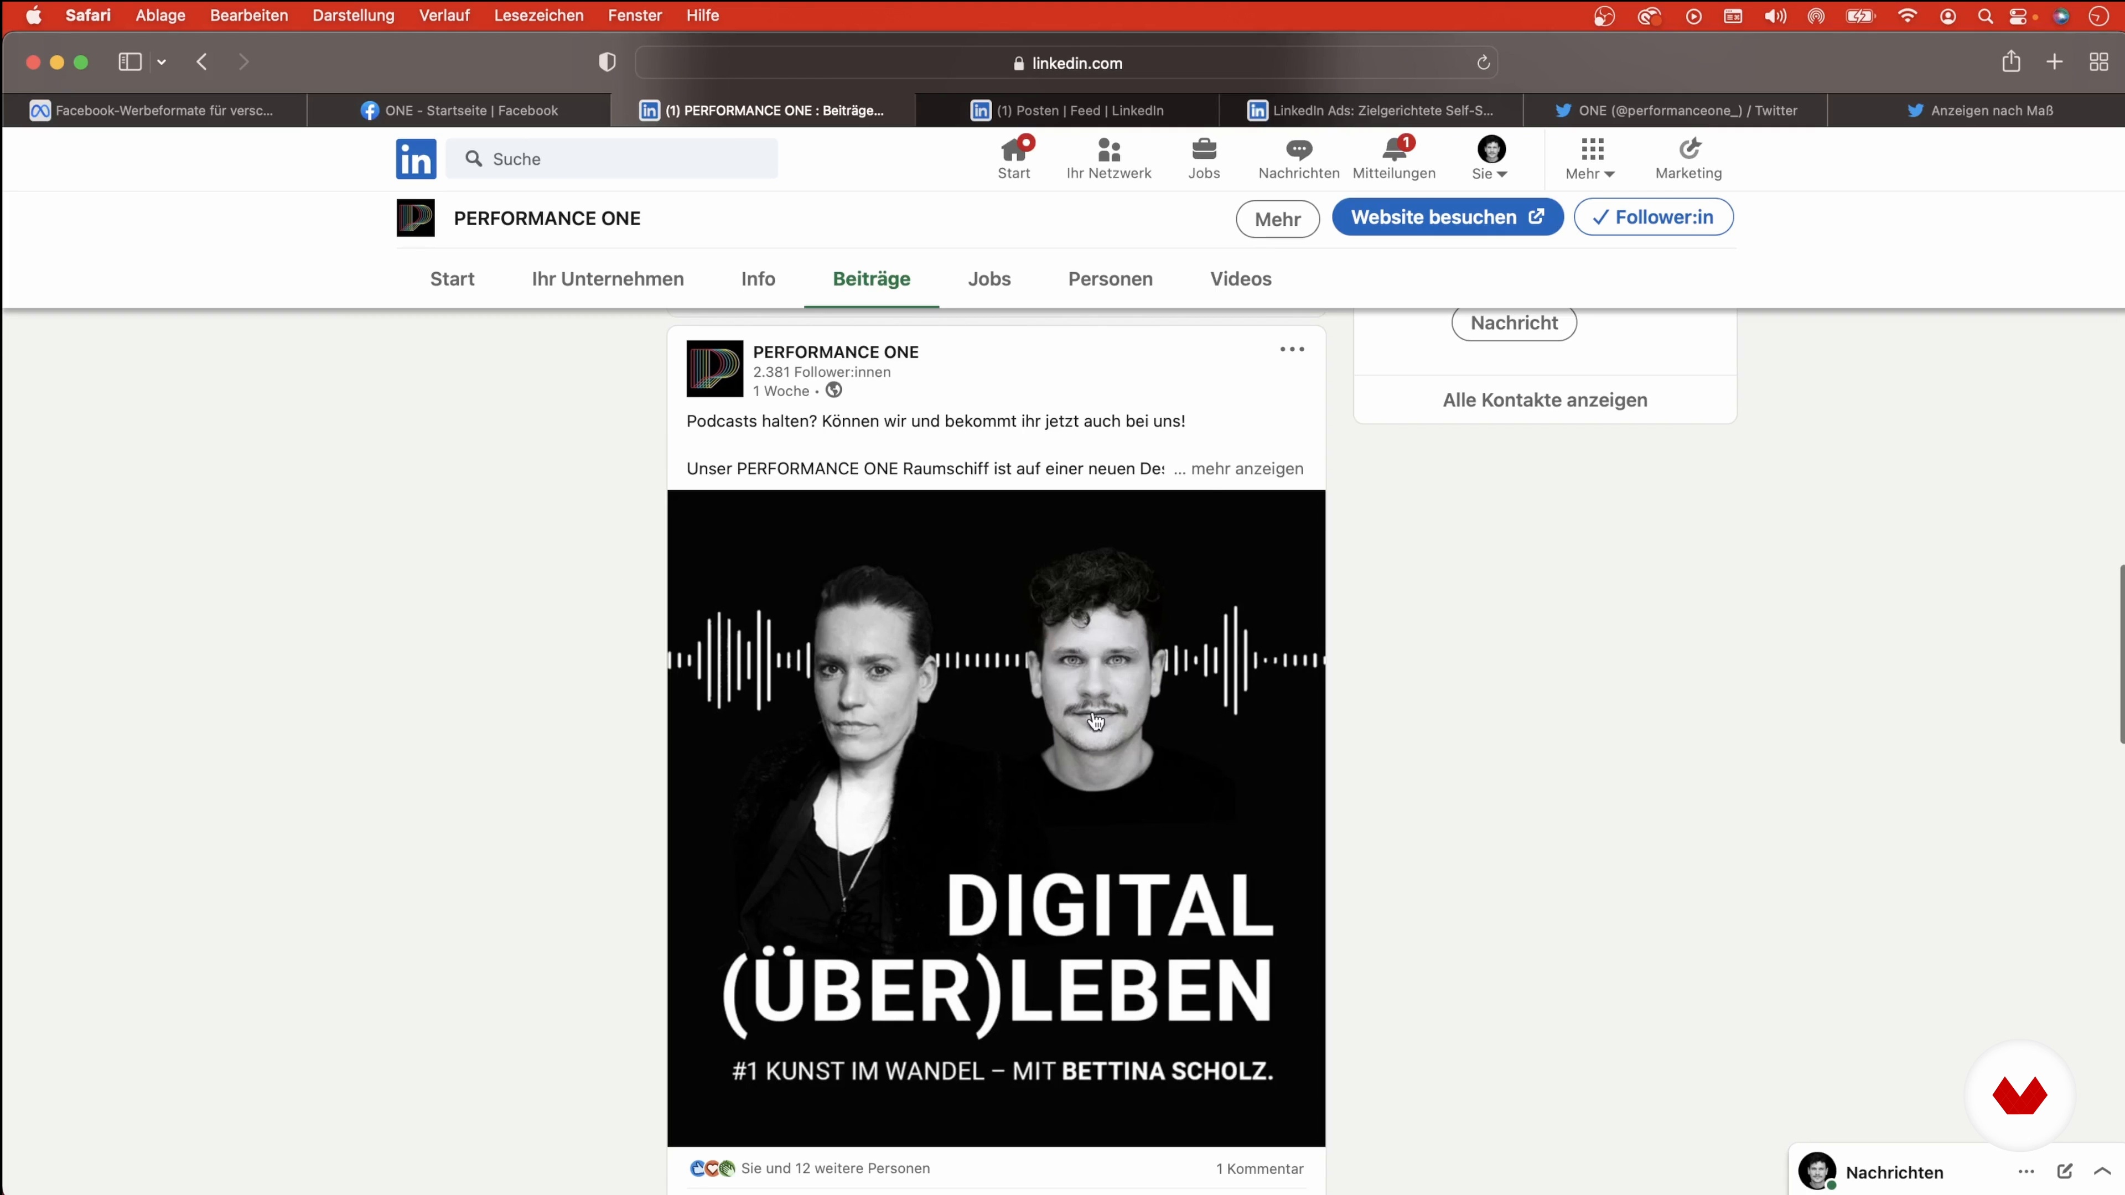Go back in Safari history
Viewport: 2125px width, 1195px height.
[x=202, y=62]
